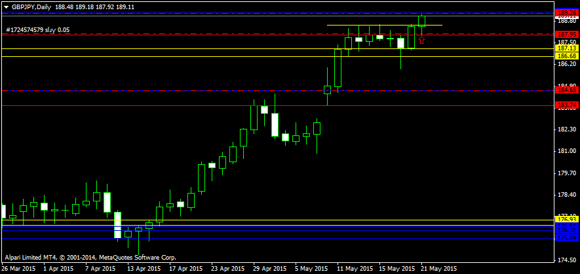
Task: Click the red up-arrow trade marker
Action: [x=421, y=39]
